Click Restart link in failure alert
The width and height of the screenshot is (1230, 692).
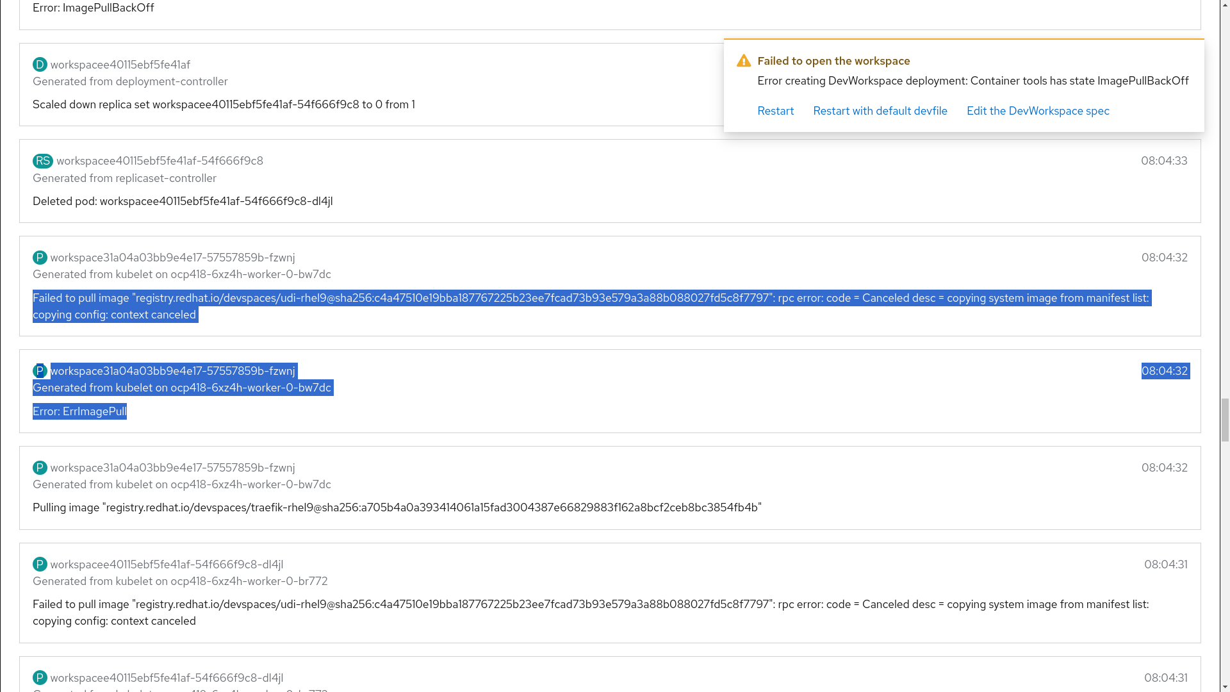(775, 111)
